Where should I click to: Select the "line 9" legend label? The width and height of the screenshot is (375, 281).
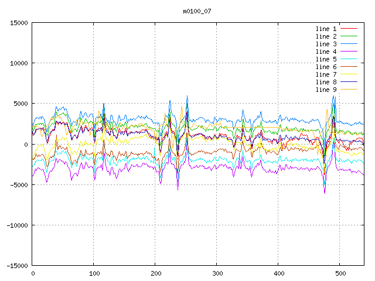[x=326, y=90]
